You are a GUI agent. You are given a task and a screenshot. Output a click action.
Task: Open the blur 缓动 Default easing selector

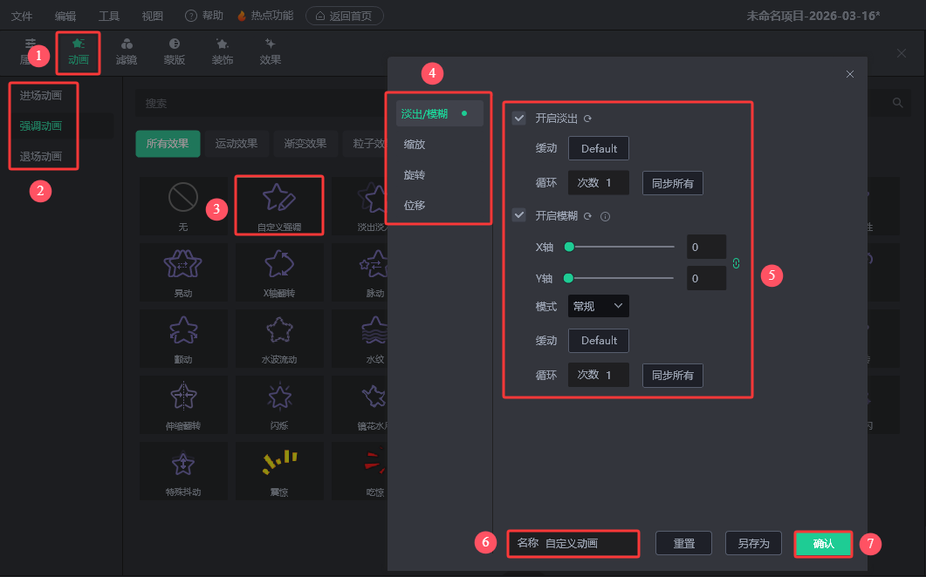coord(599,340)
